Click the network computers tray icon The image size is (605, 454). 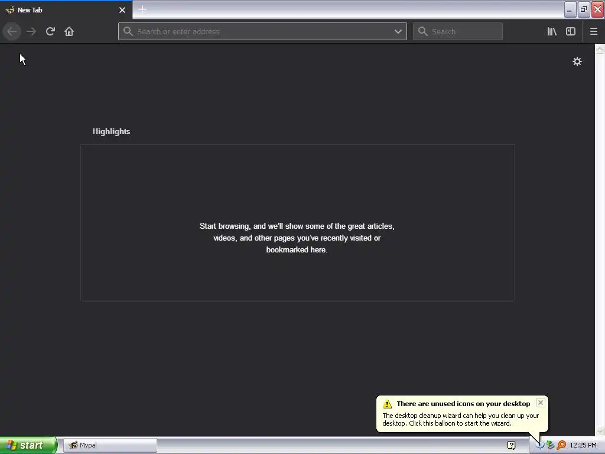tap(550, 445)
